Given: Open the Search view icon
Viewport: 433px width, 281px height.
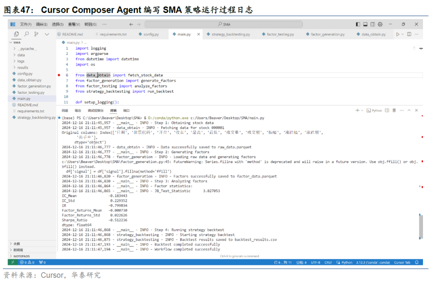Looking at the screenshot, I should [x=26, y=34].
